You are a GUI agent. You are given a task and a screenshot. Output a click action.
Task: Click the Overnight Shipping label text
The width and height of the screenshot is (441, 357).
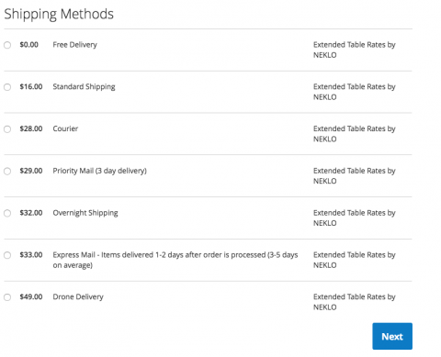click(85, 213)
